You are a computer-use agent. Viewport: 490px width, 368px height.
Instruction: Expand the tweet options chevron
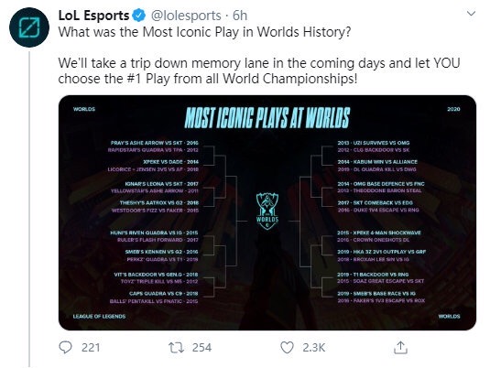[x=471, y=14]
